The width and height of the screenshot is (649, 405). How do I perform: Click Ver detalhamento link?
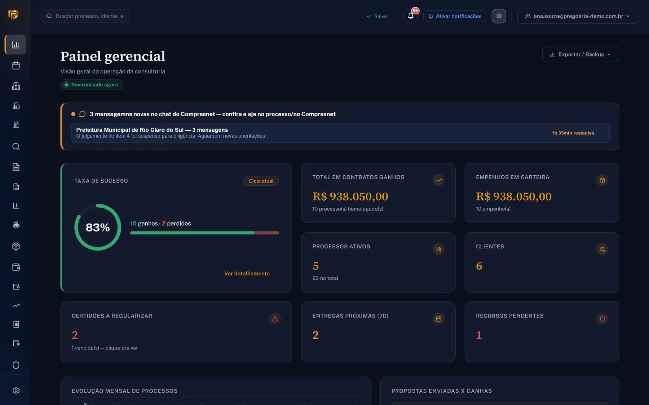pos(247,274)
